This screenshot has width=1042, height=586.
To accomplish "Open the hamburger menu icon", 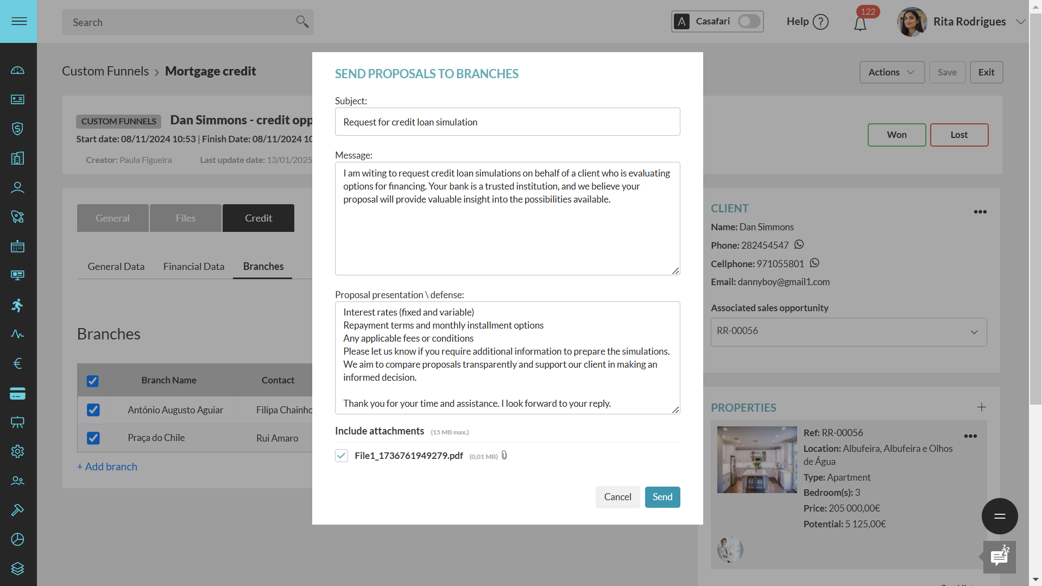I will click(19, 21).
